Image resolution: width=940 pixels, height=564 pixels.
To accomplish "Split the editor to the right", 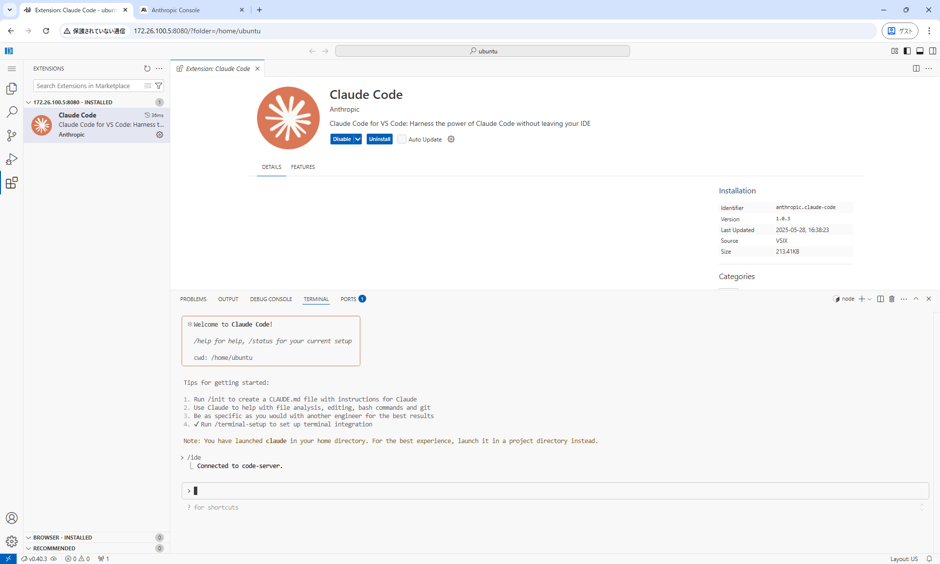I will coord(916,69).
